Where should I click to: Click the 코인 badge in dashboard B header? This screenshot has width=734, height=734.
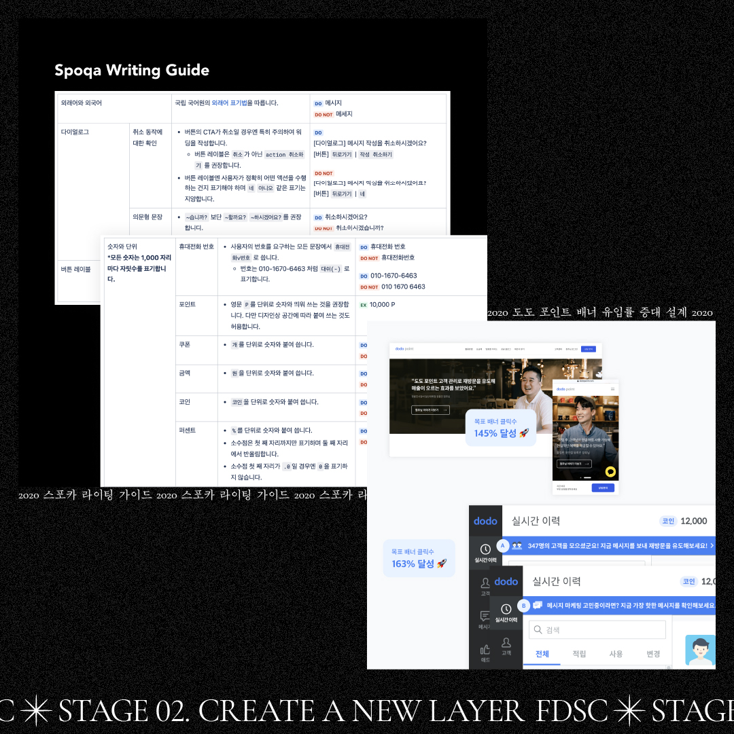tap(688, 581)
